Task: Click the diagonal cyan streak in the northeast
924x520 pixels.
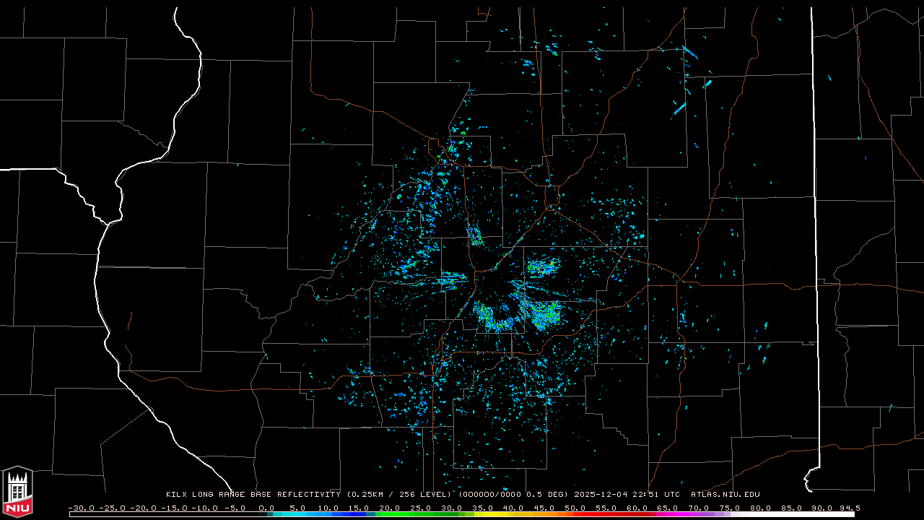Action: [x=679, y=109]
